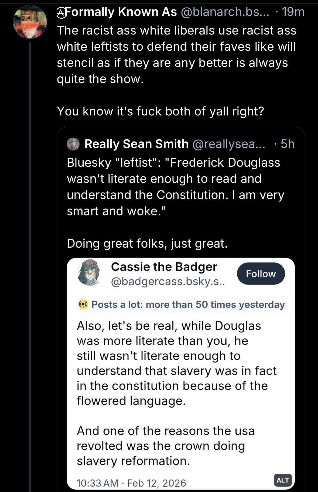Open the @reallysea handle in quoted post

[x=229, y=144]
